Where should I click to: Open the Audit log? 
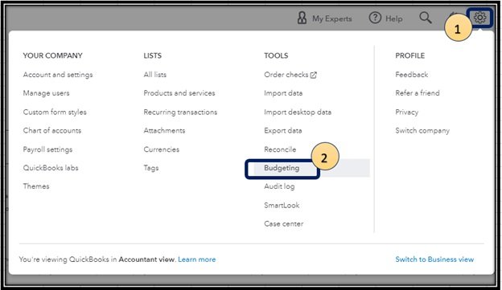tap(279, 186)
